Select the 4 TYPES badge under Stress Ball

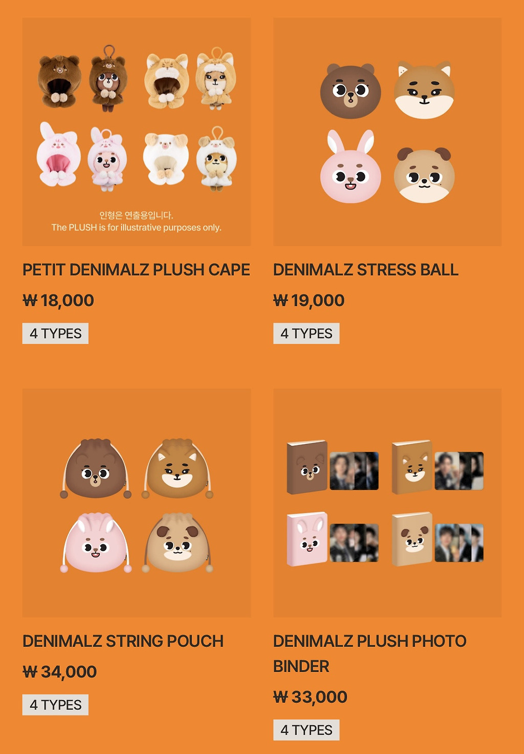click(306, 333)
